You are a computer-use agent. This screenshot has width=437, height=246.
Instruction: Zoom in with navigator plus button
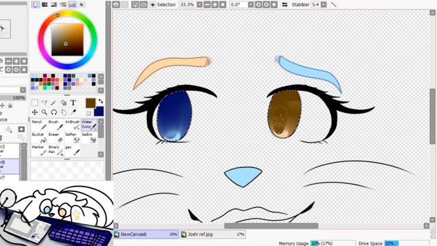pyautogui.click(x=16, y=61)
